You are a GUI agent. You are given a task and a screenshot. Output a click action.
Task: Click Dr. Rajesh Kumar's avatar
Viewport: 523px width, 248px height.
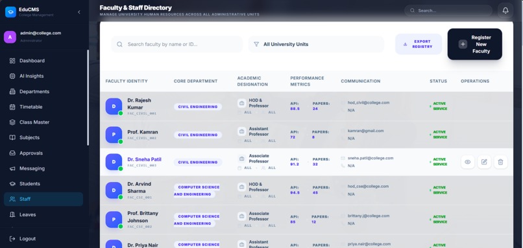pos(114,107)
